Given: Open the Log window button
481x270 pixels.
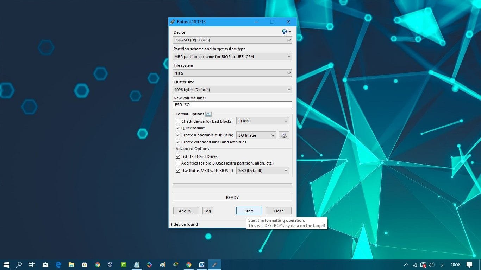Looking at the screenshot, I should [x=207, y=211].
